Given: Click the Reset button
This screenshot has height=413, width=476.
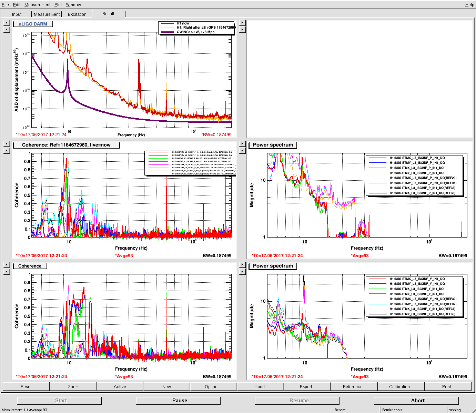Looking at the screenshot, I should (26, 386).
